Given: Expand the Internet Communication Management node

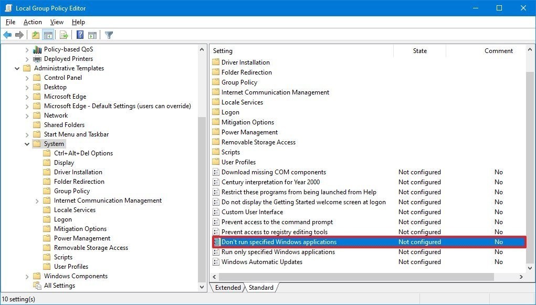Looking at the screenshot, I should 37,200.
